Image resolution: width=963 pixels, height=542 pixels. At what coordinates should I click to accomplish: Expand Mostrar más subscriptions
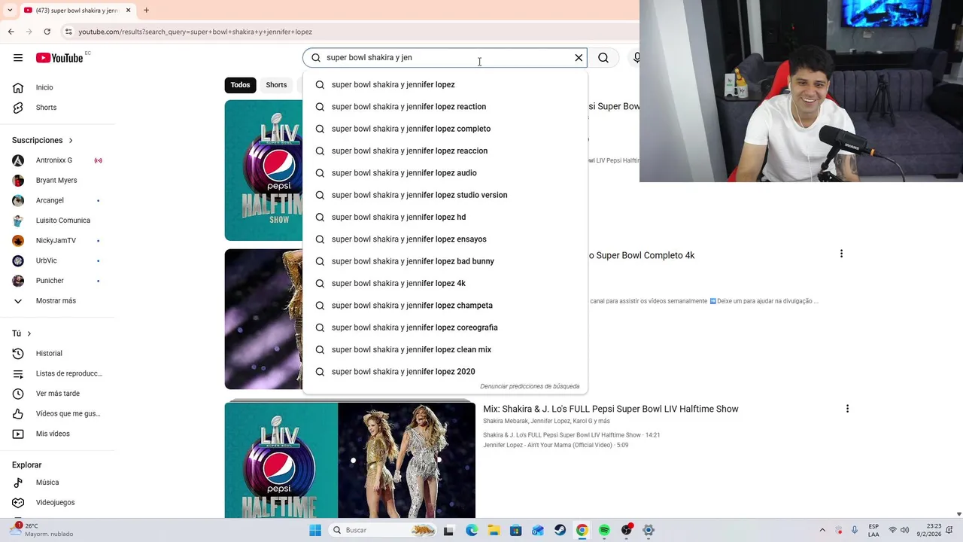(57, 301)
